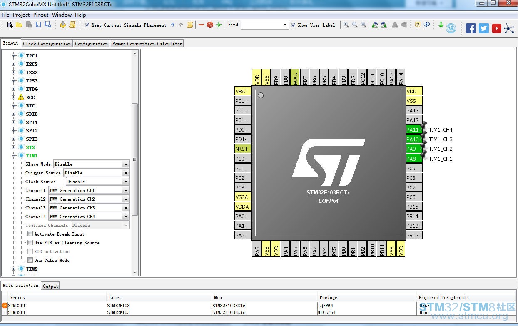Select the SYS tree item
The height and width of the screenshot is (326, 518).
click(x=30, y=147)
